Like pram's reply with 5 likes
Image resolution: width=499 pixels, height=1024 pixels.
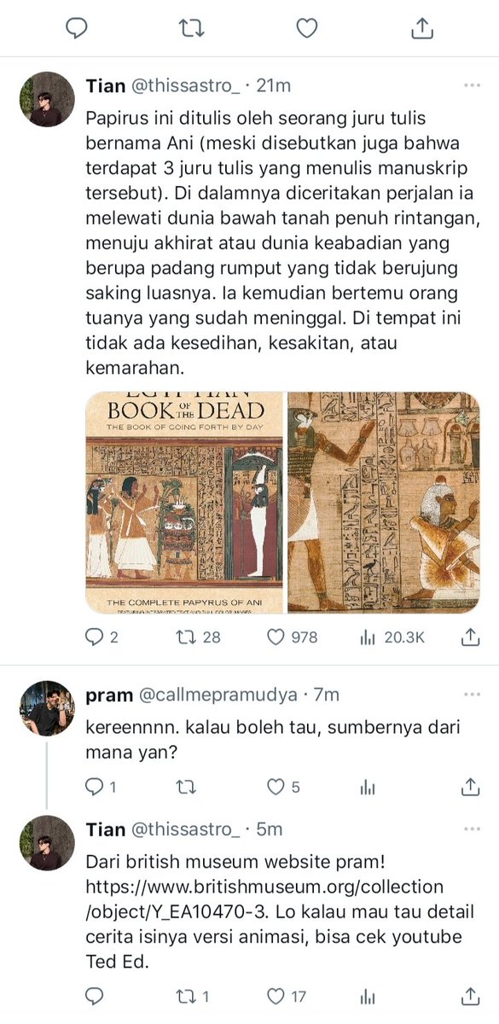[283, 786]
